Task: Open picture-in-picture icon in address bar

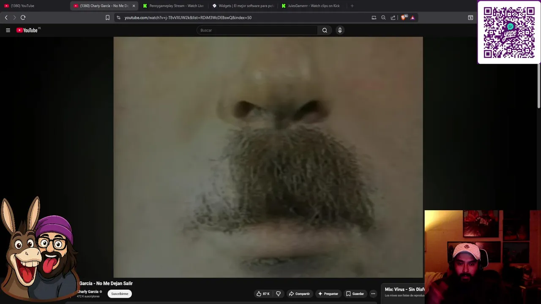Action: [374, 17]
